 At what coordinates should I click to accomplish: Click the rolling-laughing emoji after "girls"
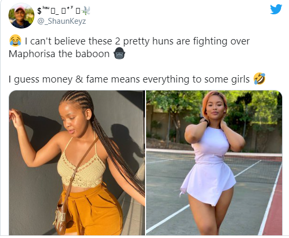[x=259, y=79]
